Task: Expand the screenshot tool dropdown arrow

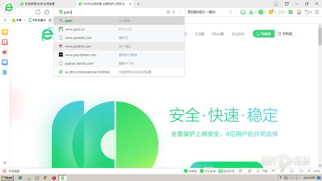Action: [255, 12]
